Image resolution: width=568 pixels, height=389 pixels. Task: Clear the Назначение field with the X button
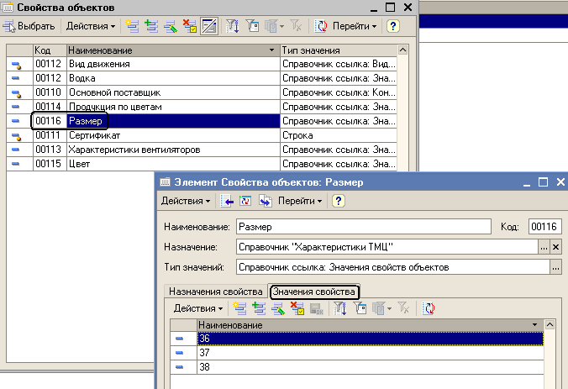click(x=556, y=247)
